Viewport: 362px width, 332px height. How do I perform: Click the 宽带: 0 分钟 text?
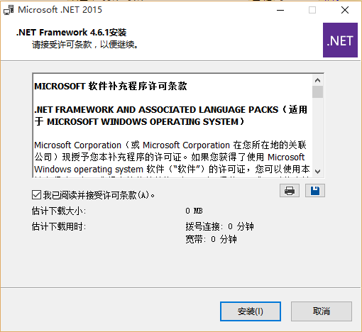coord(211,239)
